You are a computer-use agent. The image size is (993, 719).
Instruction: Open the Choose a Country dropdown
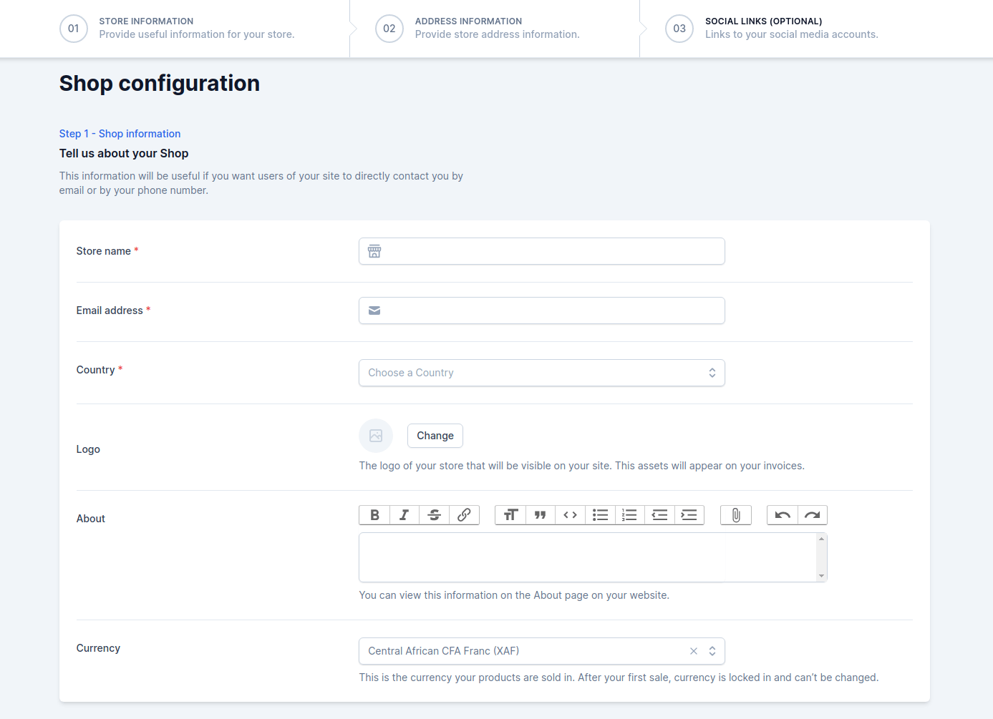(x=542, y=373)
